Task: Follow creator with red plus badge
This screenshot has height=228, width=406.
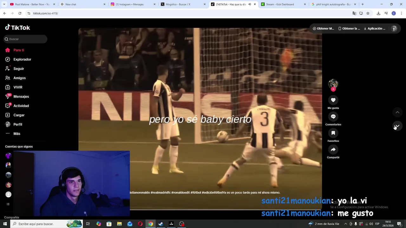Action: coord(333,89)
